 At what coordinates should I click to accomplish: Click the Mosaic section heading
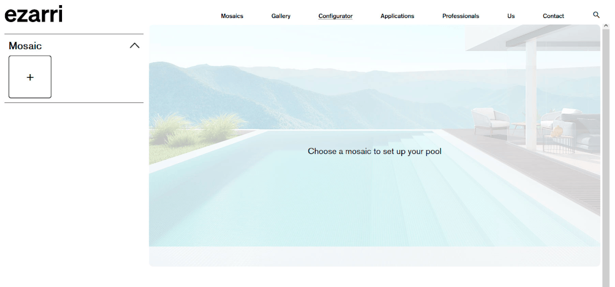25,46
